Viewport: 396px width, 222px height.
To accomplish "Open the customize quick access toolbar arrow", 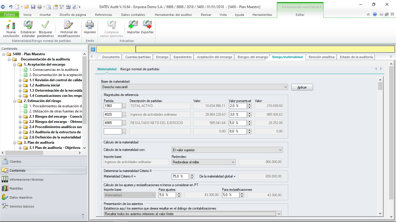I will point(80,7).
